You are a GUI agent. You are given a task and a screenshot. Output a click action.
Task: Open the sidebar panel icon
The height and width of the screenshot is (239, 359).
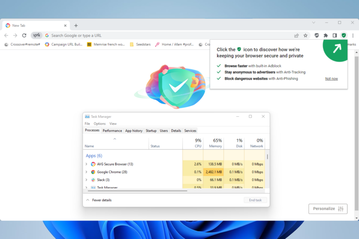[x=335, y=35]
